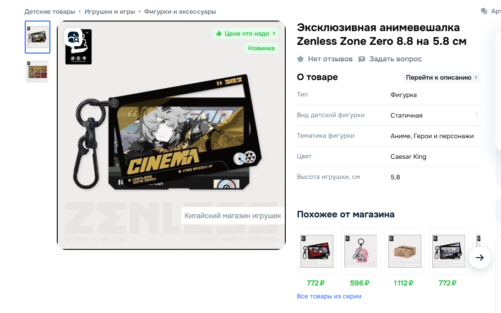Click the Задать вопрос link
Viewport: 501px width, 313px height.
pos(395,59)
